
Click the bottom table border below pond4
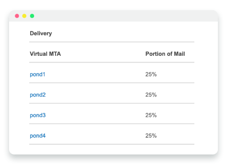click(x=112, y=144)
